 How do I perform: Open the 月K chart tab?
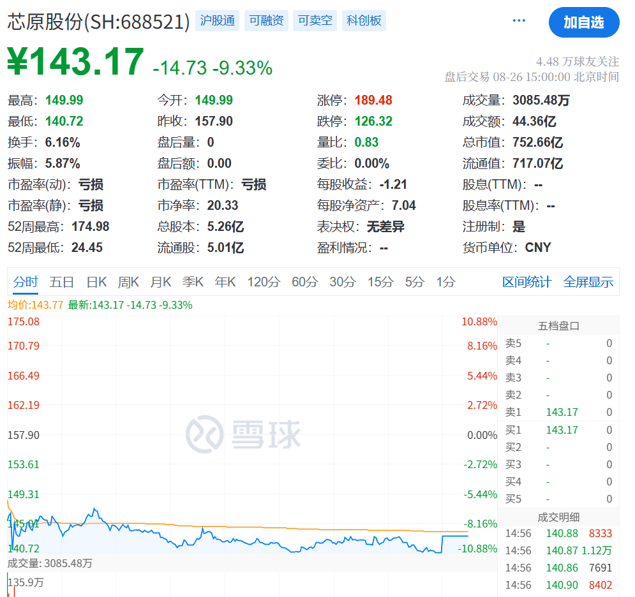click(x=161, y=282)
